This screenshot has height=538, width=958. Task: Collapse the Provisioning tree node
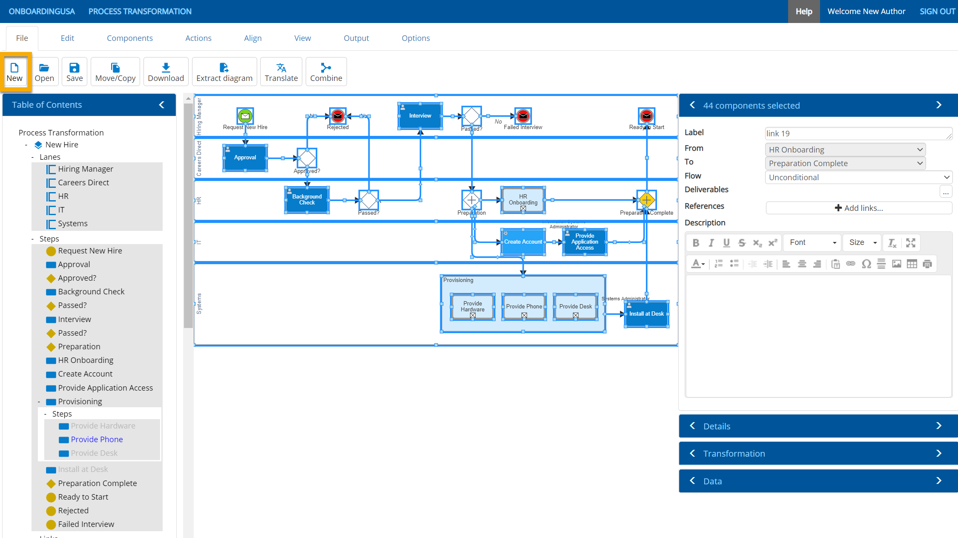[39, 402]
